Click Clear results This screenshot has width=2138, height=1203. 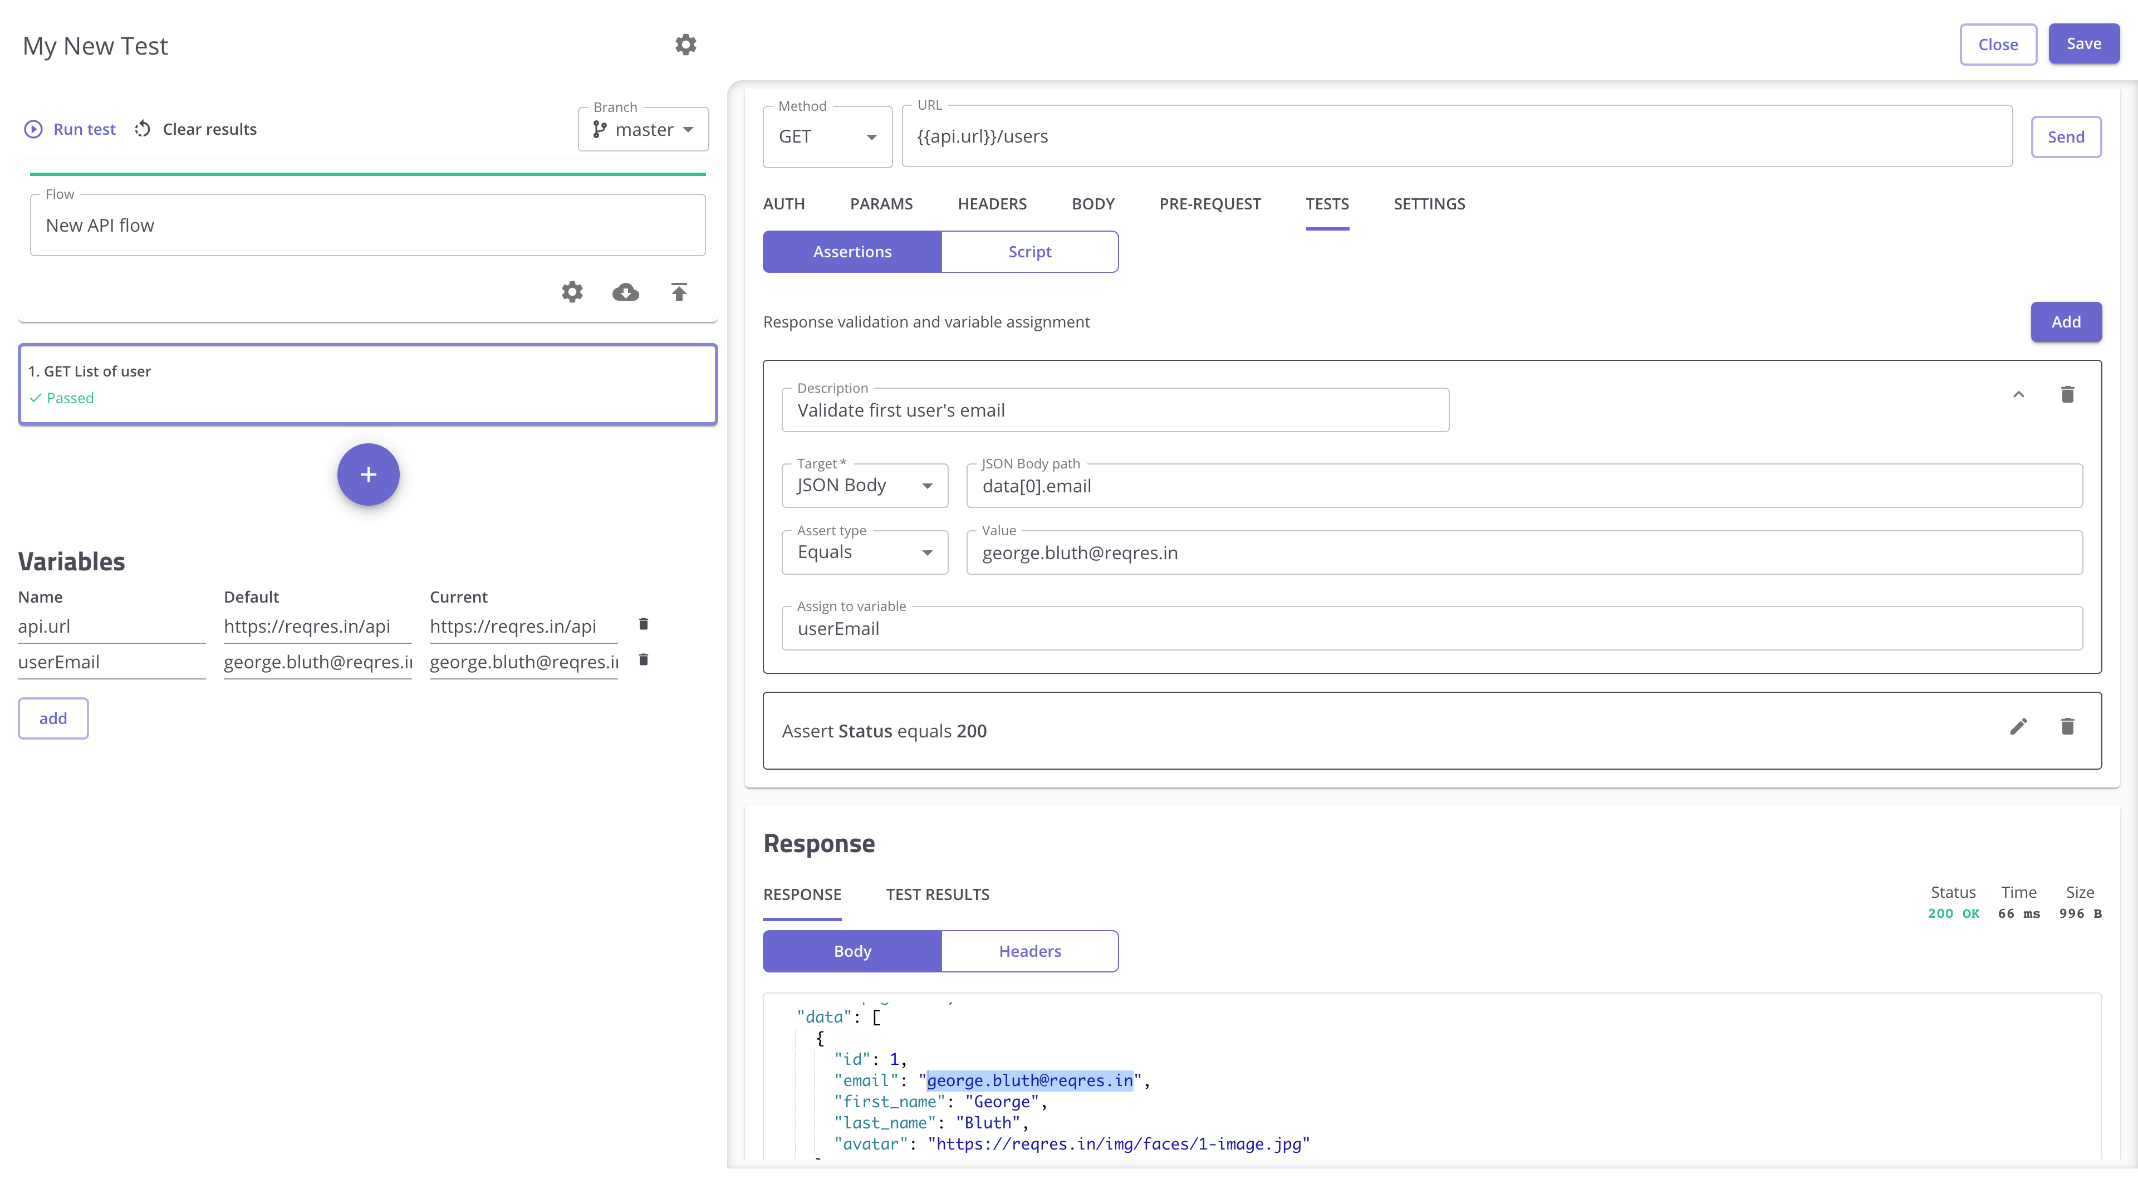coord(210,129)
